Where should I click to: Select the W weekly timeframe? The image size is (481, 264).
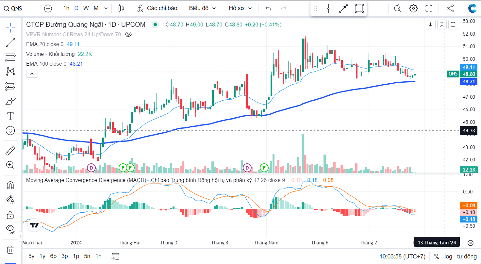point(86,8)
